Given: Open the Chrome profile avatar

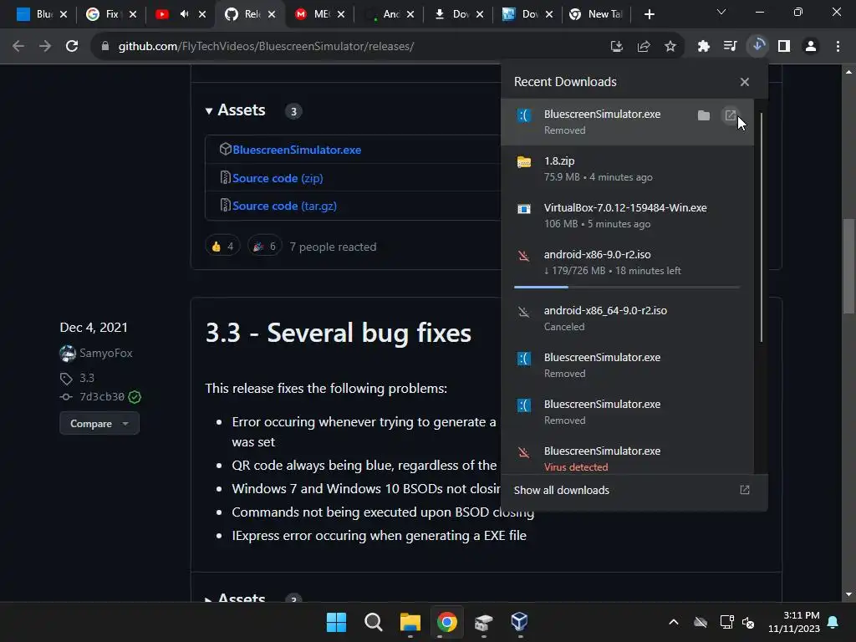Looking at the screenshot, I should pyautogui.click(x=811, y=47).
